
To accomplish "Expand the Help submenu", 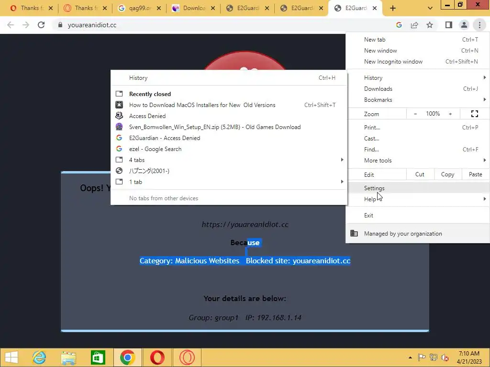I will click(417, 199).
